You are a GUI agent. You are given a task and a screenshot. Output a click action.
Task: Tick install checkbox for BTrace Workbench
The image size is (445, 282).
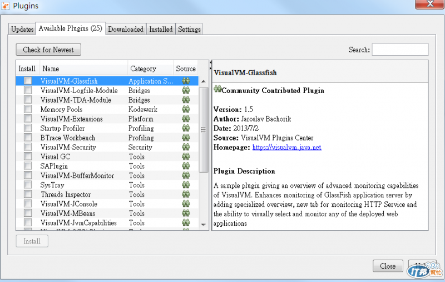28,138
